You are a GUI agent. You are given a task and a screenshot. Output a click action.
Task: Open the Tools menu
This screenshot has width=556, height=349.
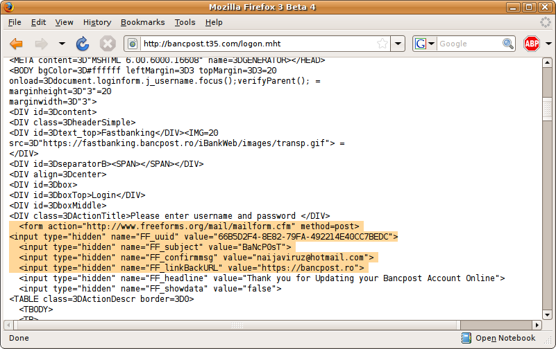pyautogui.click(x=185, y=22)
